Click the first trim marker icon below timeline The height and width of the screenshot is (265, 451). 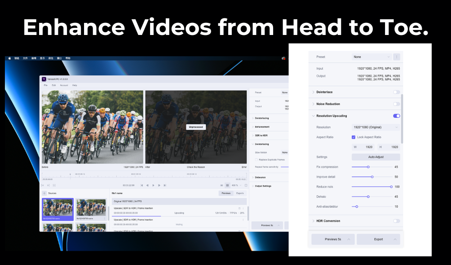43,186
